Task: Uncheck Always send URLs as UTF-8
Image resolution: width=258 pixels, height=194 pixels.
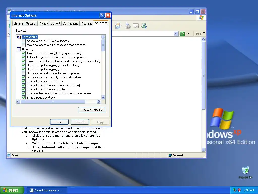Action: point(24,53)
